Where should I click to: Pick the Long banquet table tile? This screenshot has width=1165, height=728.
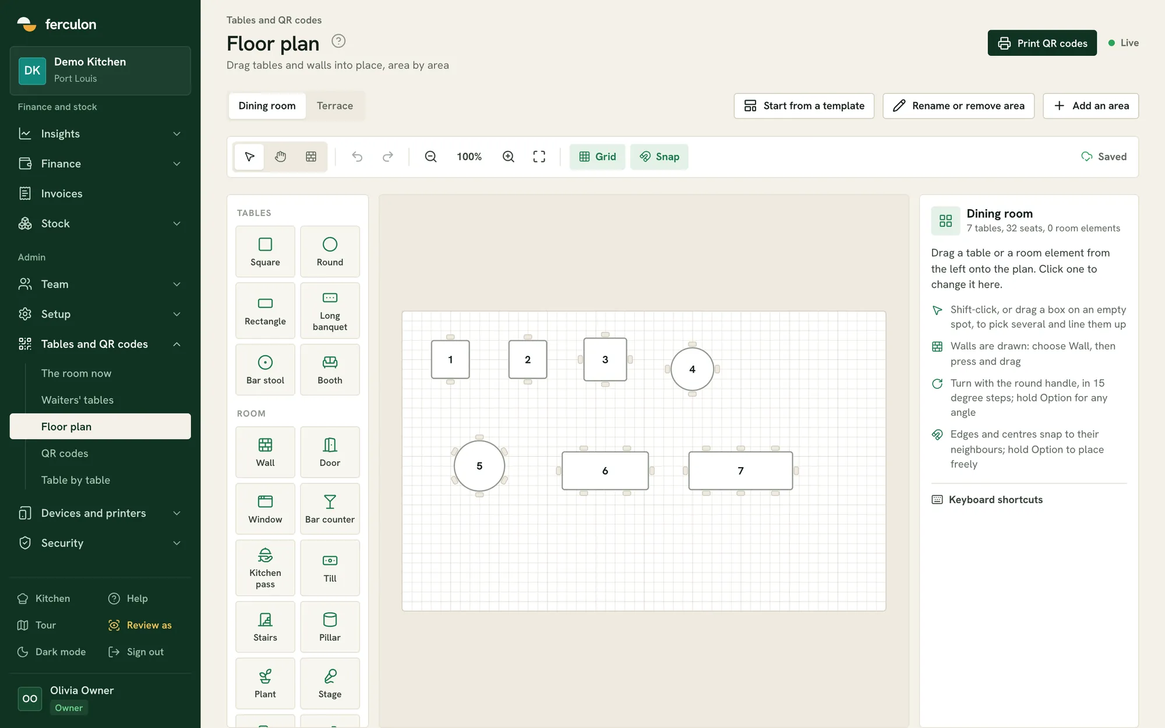click(330, 311)
